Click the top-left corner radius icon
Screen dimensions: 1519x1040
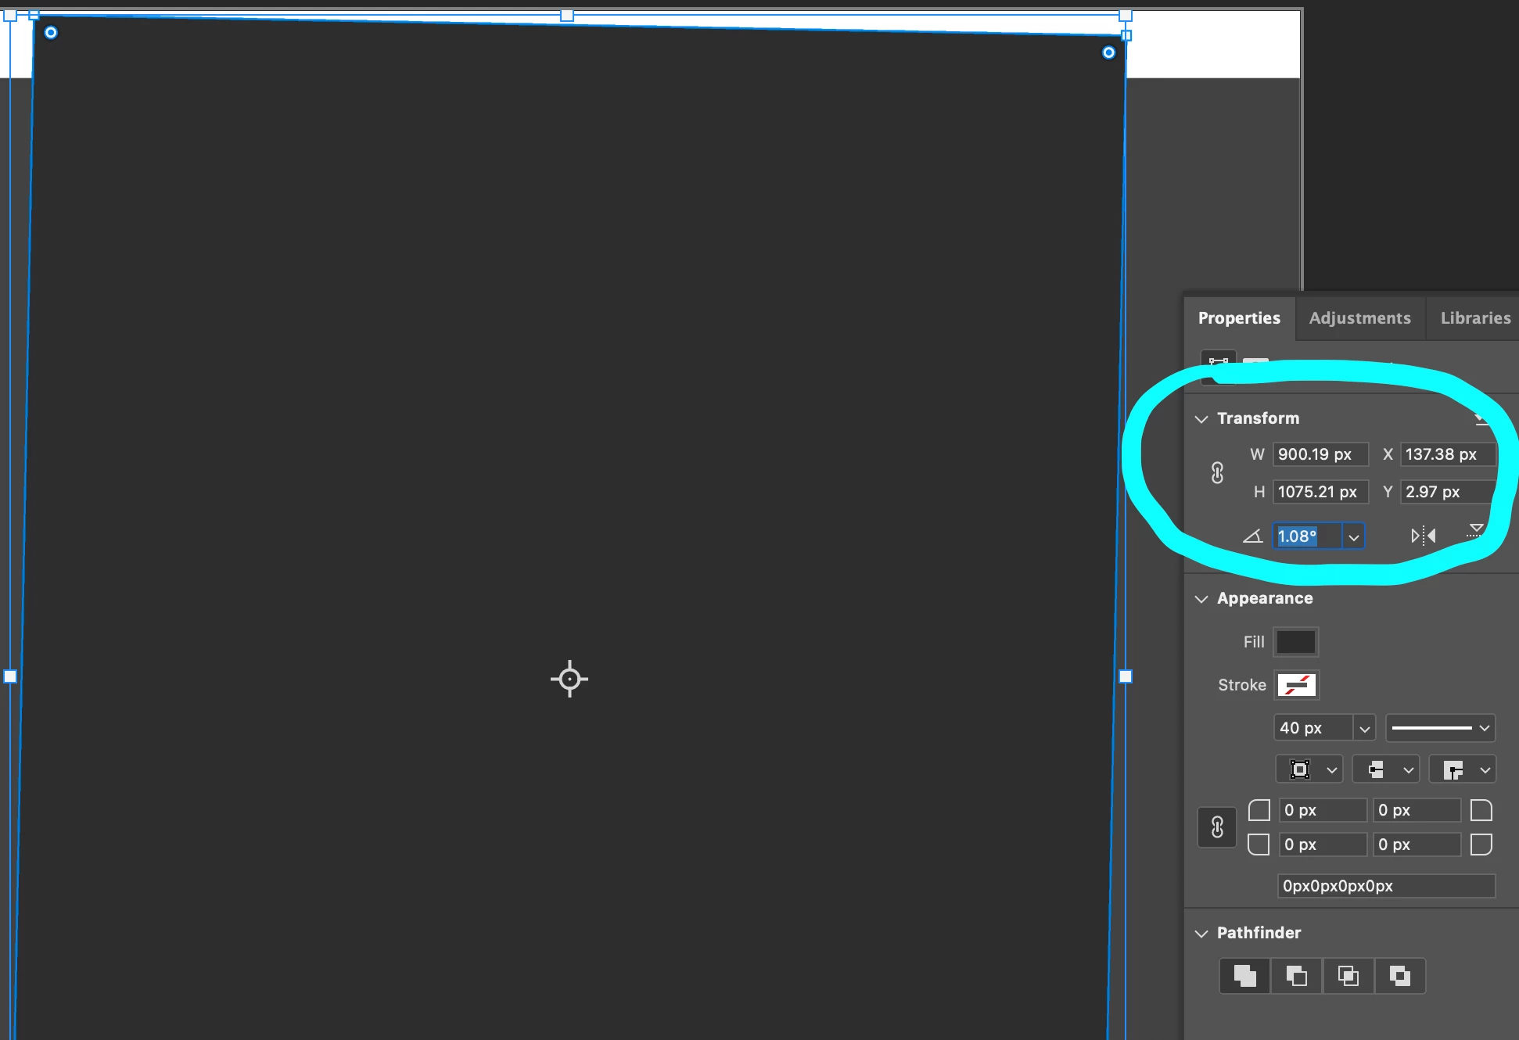coord(1259,810)
